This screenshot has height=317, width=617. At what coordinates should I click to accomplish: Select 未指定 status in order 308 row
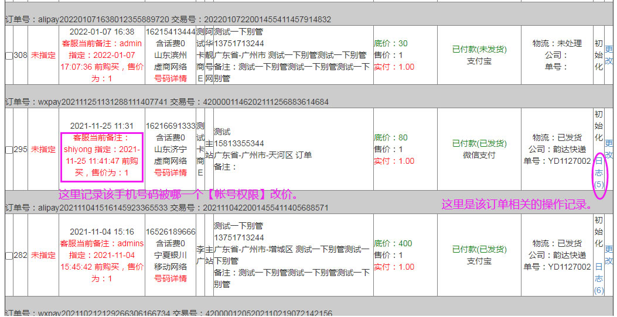click(x=43, y=56)
